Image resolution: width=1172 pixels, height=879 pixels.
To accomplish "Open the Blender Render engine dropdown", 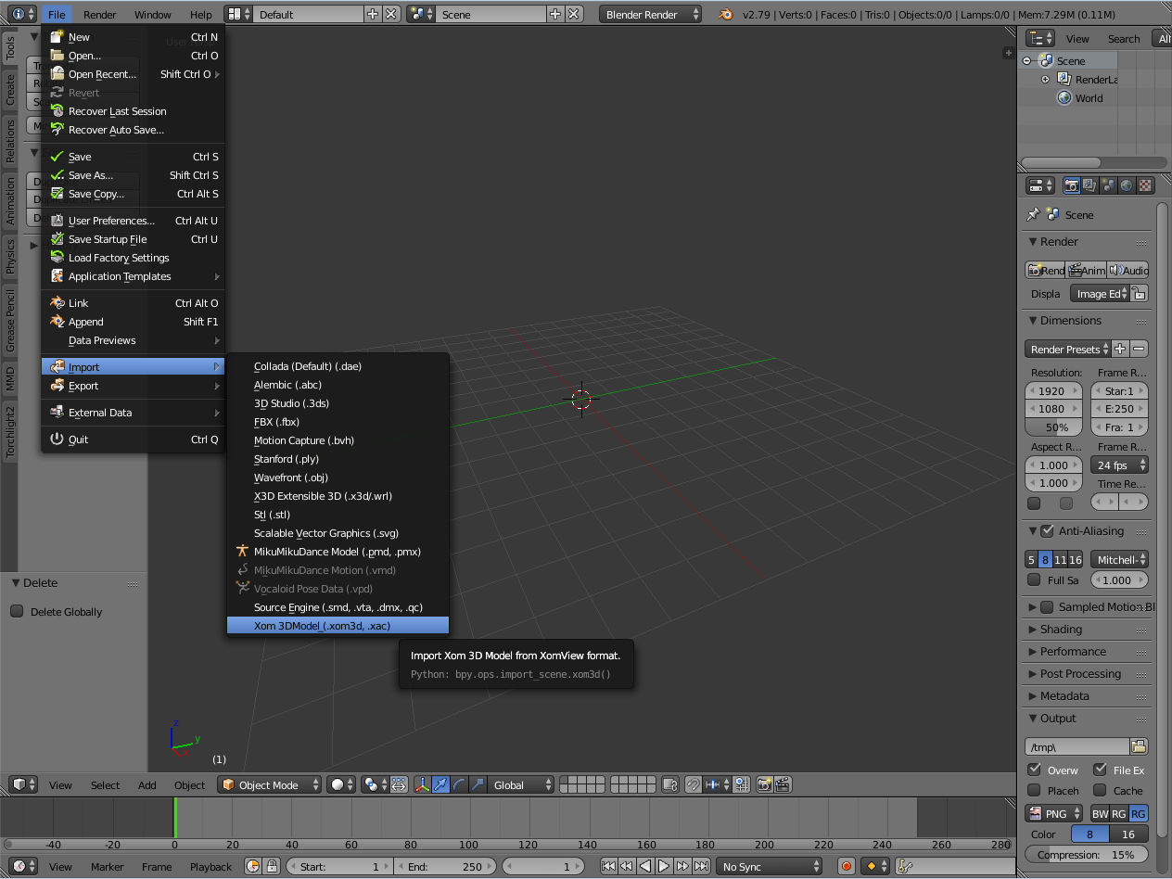I will tap(651, 14).
